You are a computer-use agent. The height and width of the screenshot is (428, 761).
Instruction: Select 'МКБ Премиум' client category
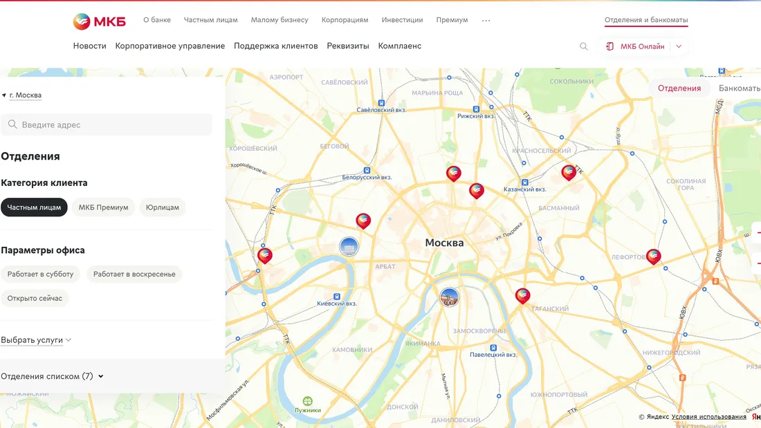click(103, 207)
